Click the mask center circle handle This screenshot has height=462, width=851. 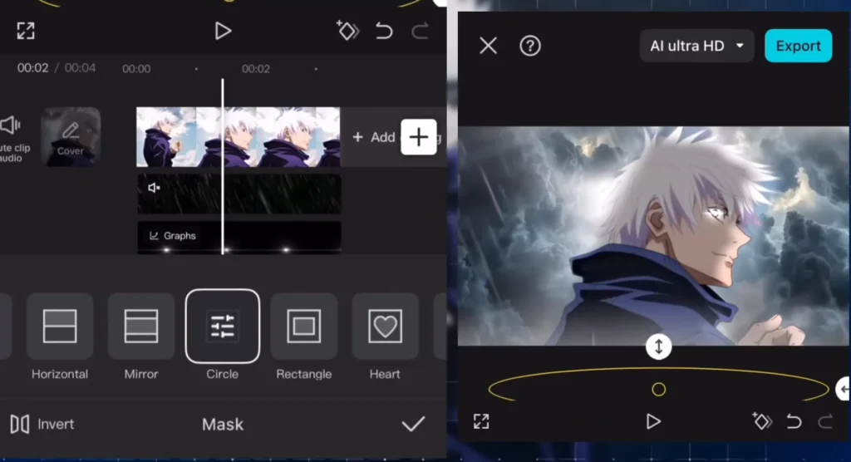(658, 389)
